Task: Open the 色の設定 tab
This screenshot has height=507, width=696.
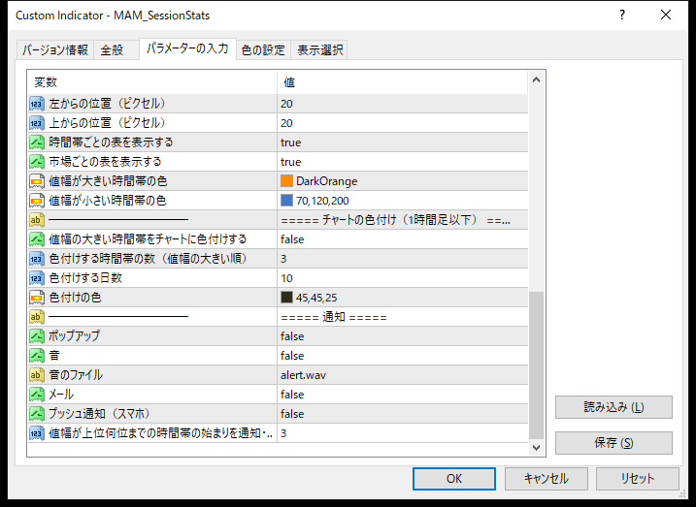Action: pos(263,50)
